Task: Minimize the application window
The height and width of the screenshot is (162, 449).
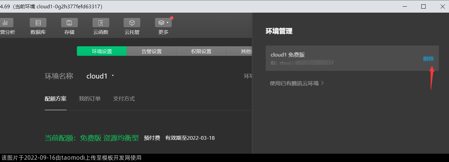Action: [x=404, y=6]
